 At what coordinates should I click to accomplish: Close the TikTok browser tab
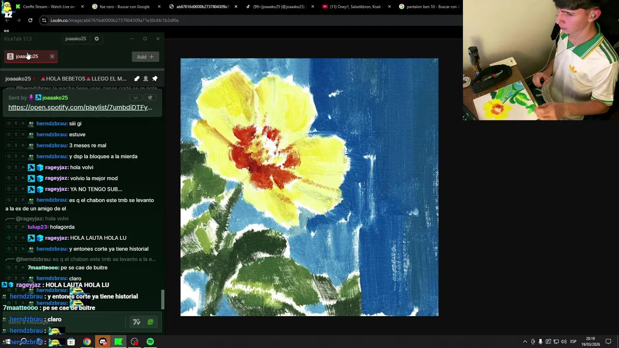[x=312, y=7]
